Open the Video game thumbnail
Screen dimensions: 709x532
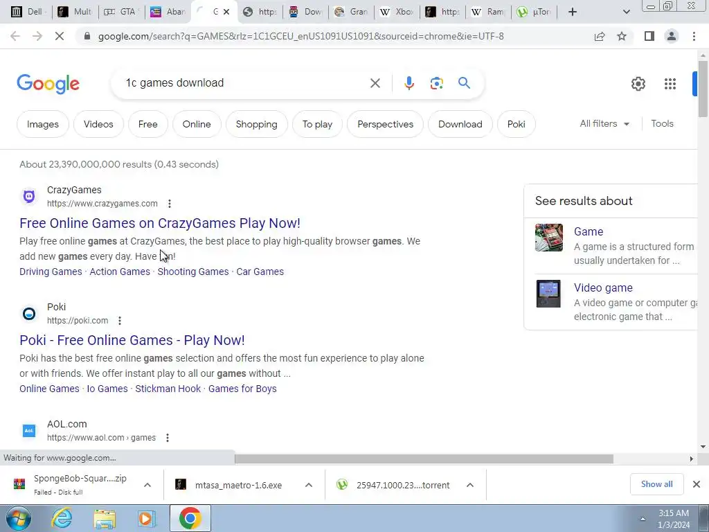coord(548,294)
